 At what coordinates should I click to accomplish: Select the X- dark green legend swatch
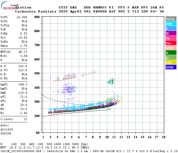pyautogui.click(x=171, y=53)
